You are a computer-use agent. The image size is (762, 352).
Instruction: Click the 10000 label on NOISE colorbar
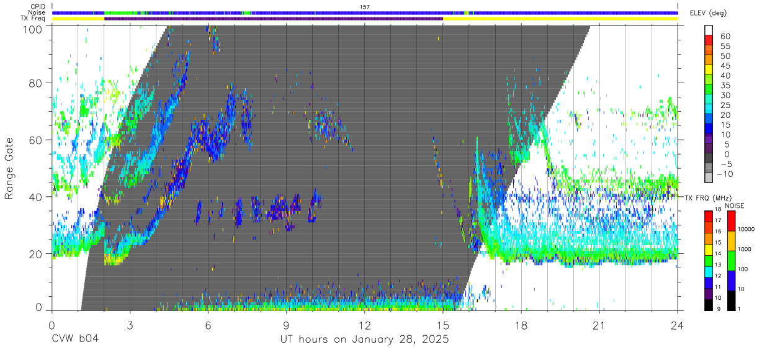[x=746, y=229]
